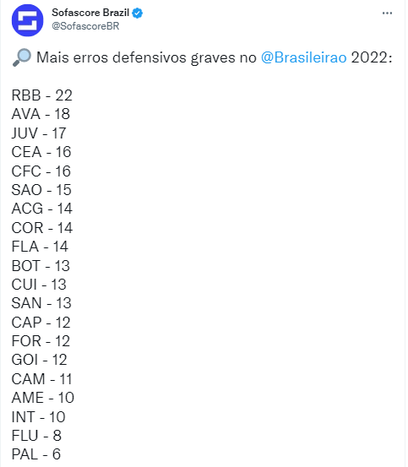Click the 'FLA - 14' line

click(x=40, y=247)
